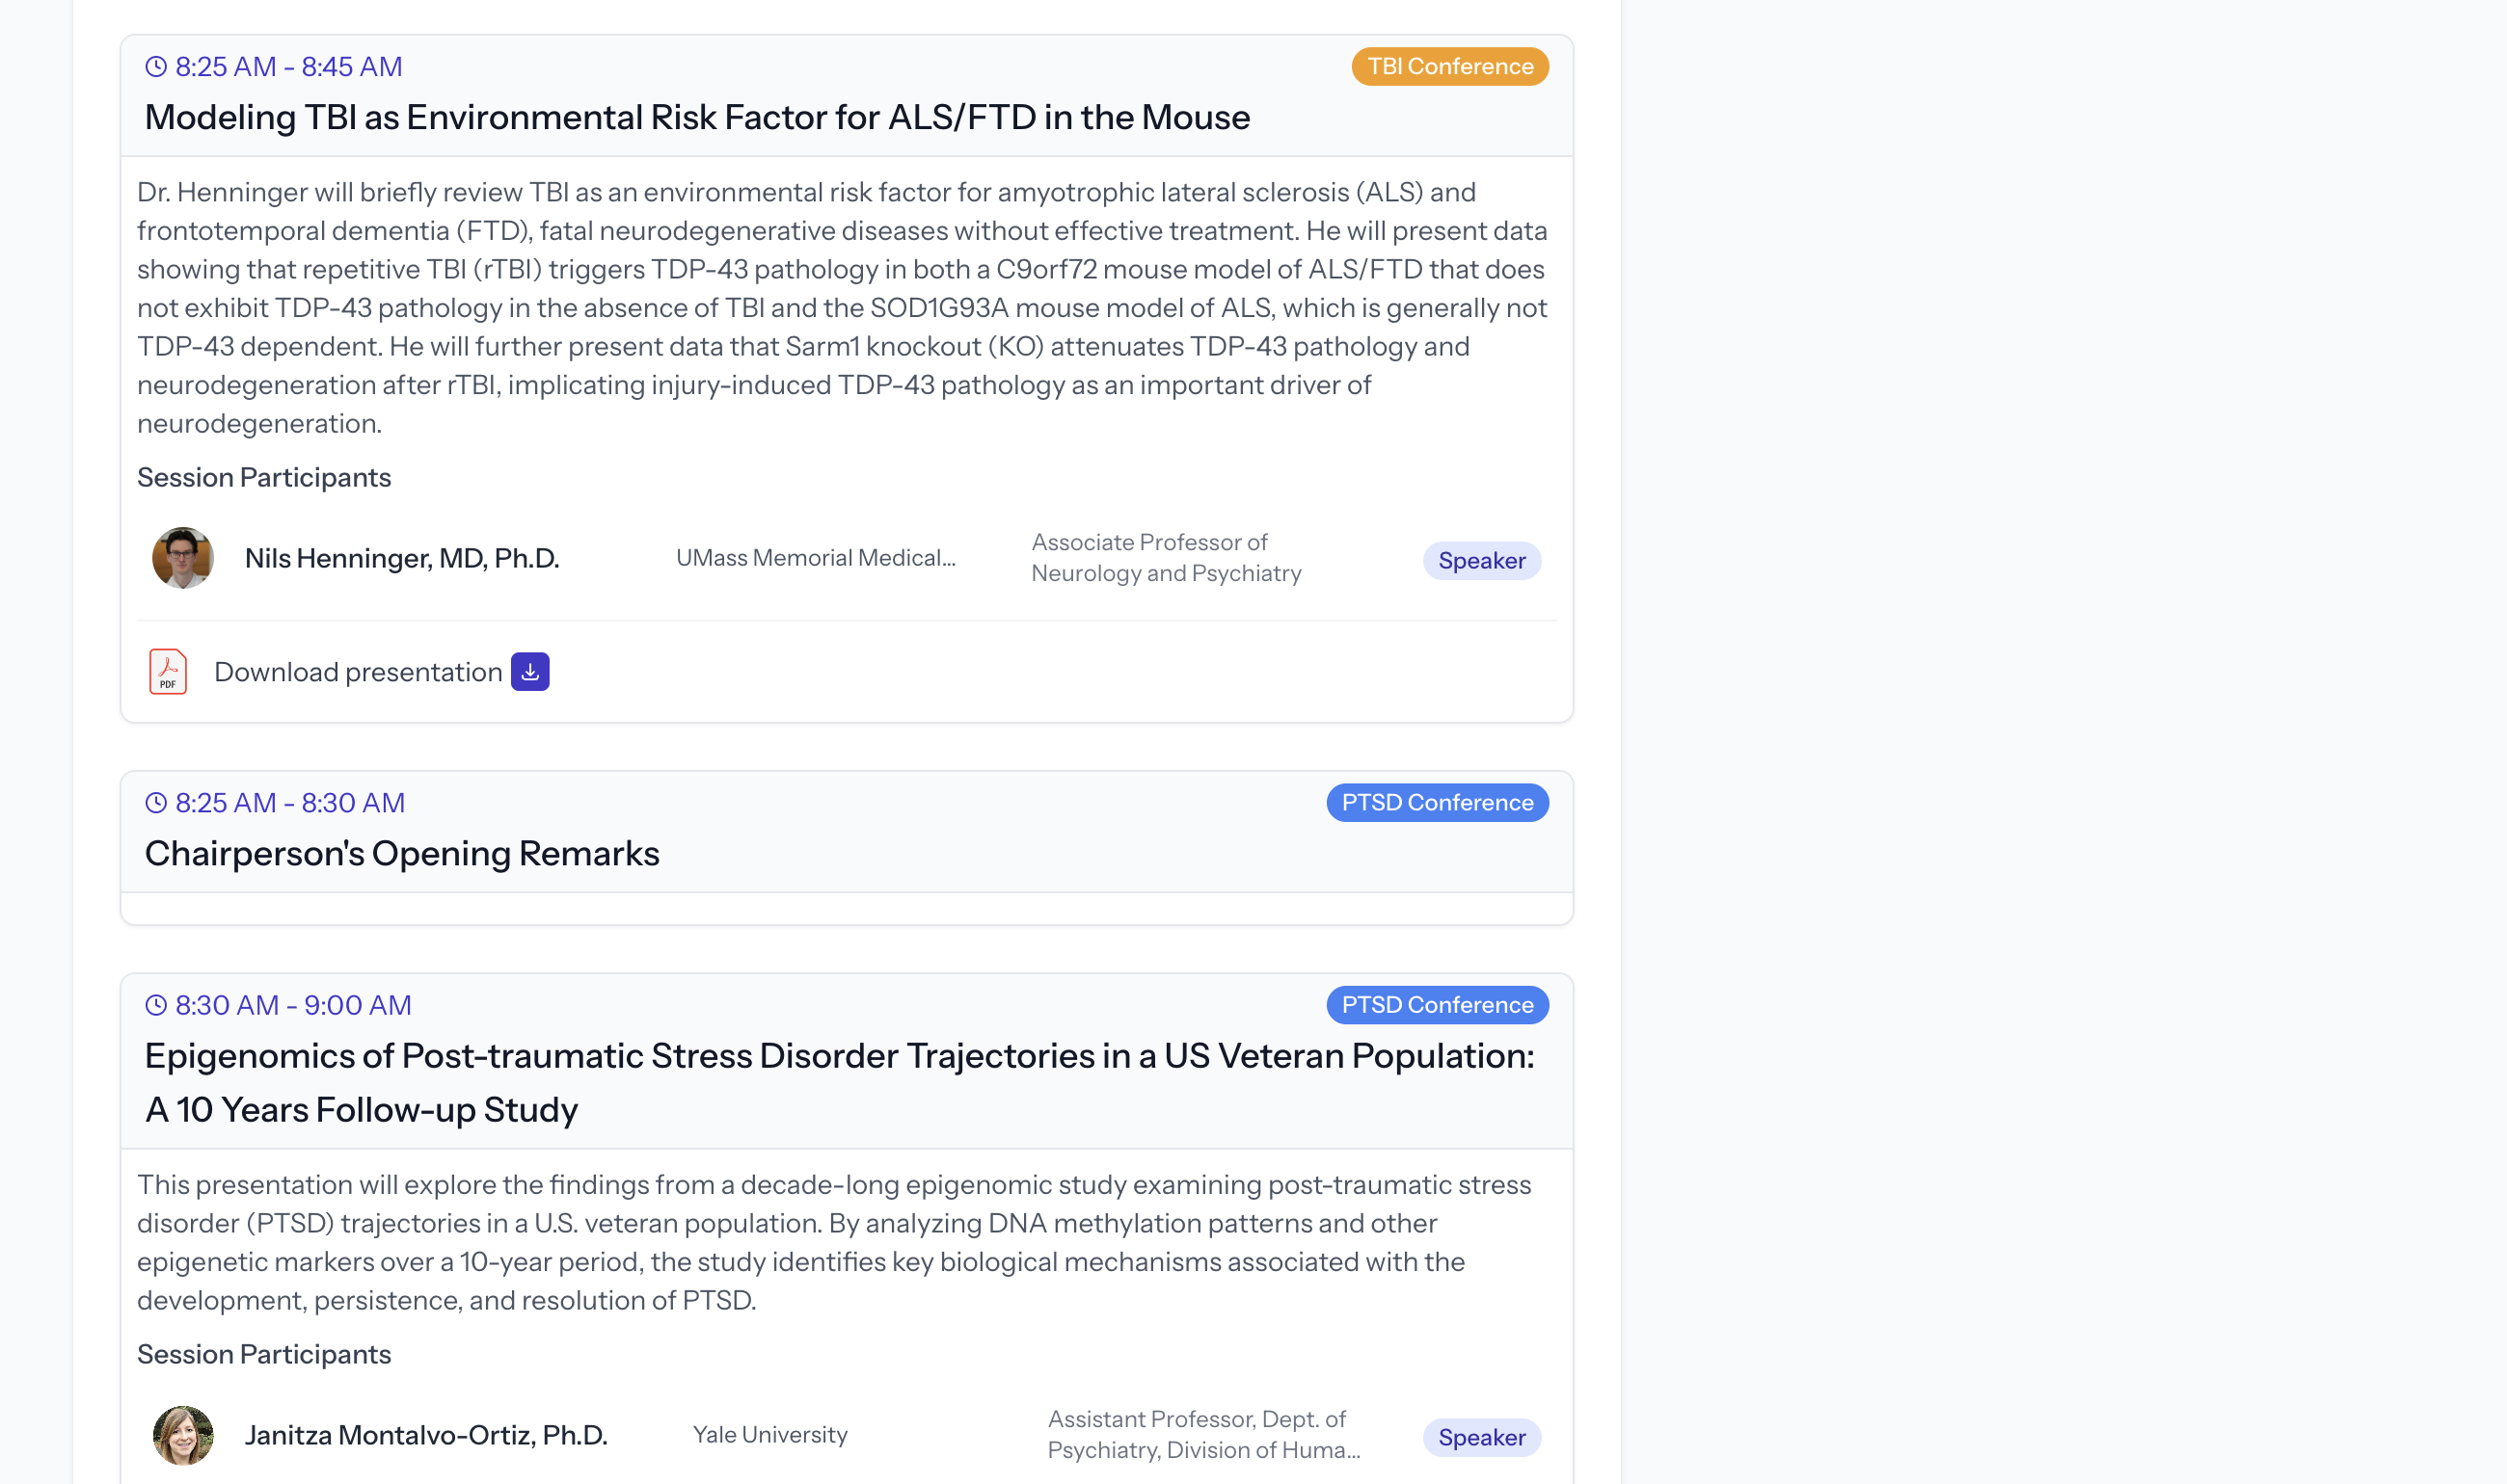Click the Speaker badge for Janitza Montalvo-Ortiz
This screenshot has width=2507, height=1484.
pyautogui.click(x=1482, y=1438)
